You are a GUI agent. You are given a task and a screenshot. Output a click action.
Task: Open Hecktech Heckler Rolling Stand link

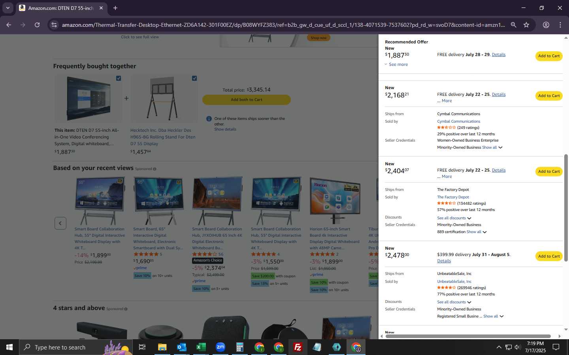163,137
